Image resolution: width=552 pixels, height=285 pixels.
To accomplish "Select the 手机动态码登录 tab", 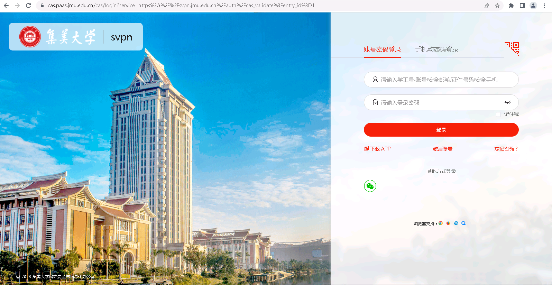I will click(436, 49).
